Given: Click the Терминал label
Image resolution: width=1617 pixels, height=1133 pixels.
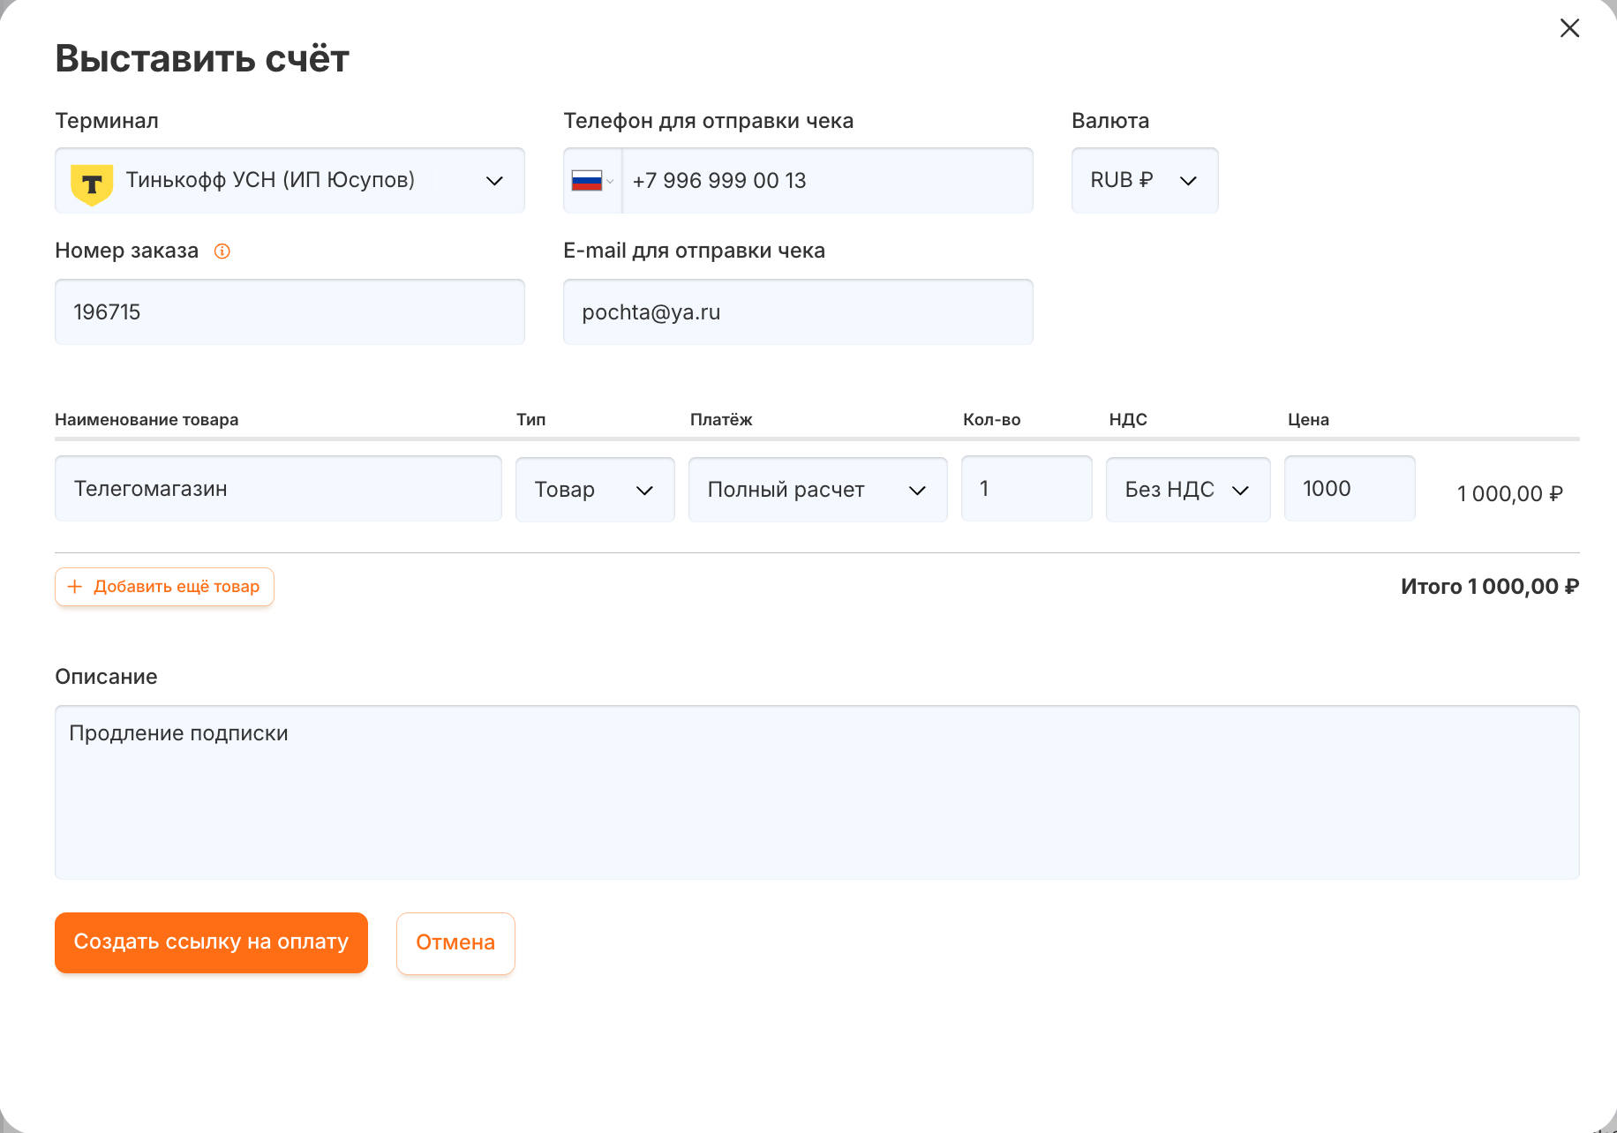Looking at the screenshot, I should 107,121.
